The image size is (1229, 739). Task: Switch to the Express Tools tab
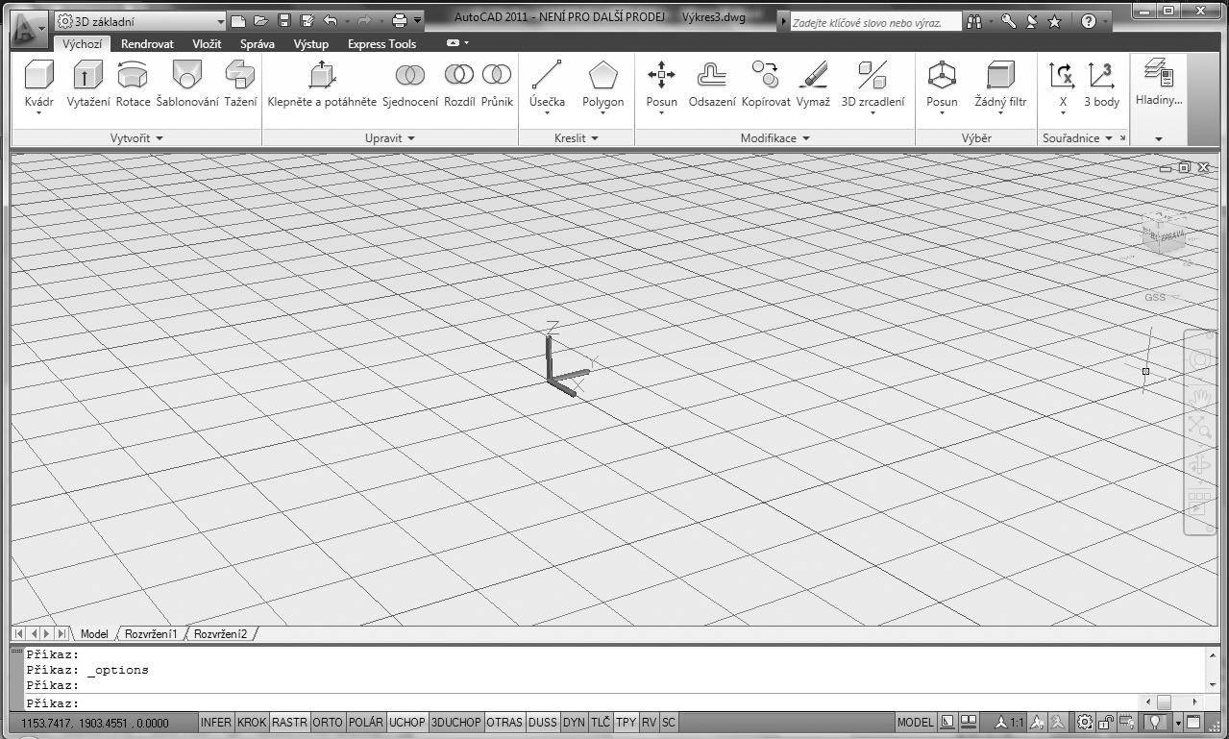tap(381, 44)
